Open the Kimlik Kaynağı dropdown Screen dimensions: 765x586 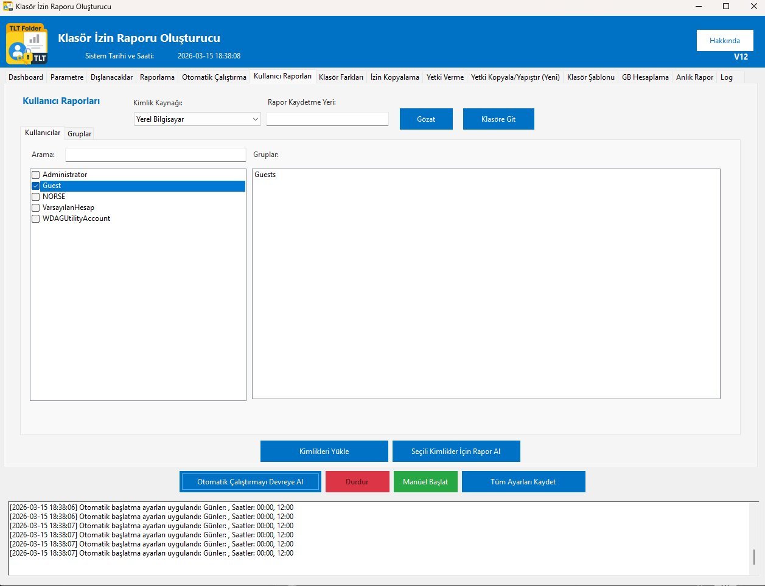[x=197, y=119]
